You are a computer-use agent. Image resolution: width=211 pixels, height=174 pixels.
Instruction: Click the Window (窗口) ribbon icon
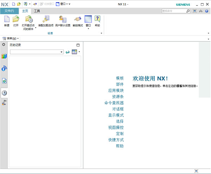click(88, 19)
